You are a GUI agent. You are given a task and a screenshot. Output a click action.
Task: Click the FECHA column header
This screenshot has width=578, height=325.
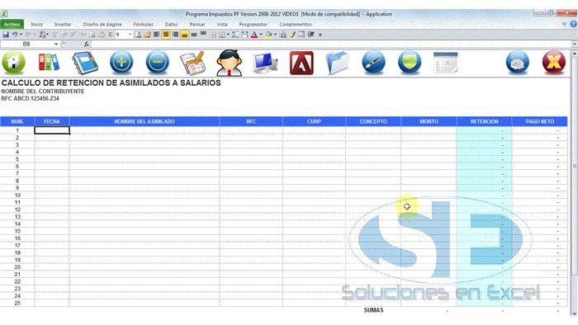click(52, 121)
